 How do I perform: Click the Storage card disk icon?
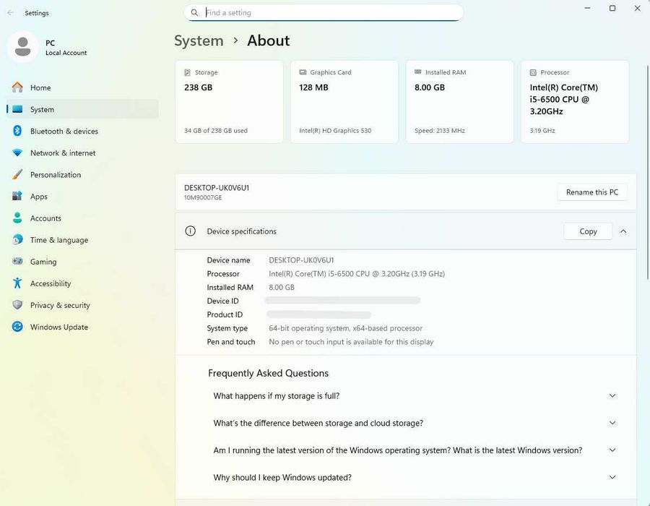click(187, 72)
